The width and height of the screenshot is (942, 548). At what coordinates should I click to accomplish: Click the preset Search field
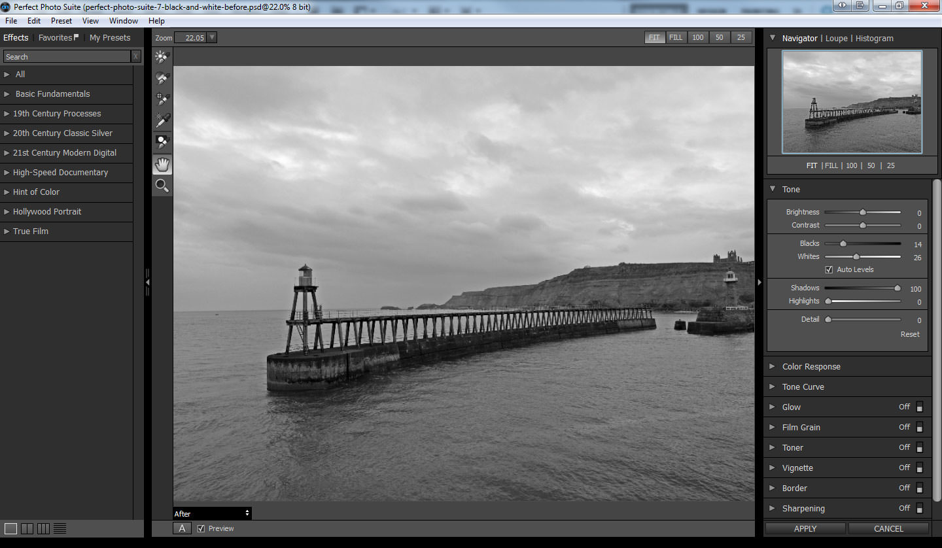pyautogui.click(x=67, y=57)
